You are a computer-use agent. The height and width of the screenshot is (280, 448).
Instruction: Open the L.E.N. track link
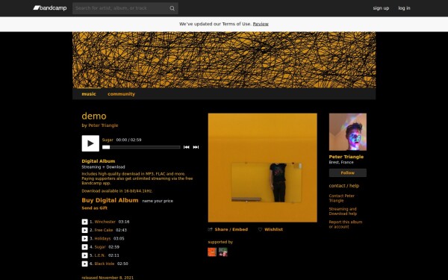[x=100, y=255]
